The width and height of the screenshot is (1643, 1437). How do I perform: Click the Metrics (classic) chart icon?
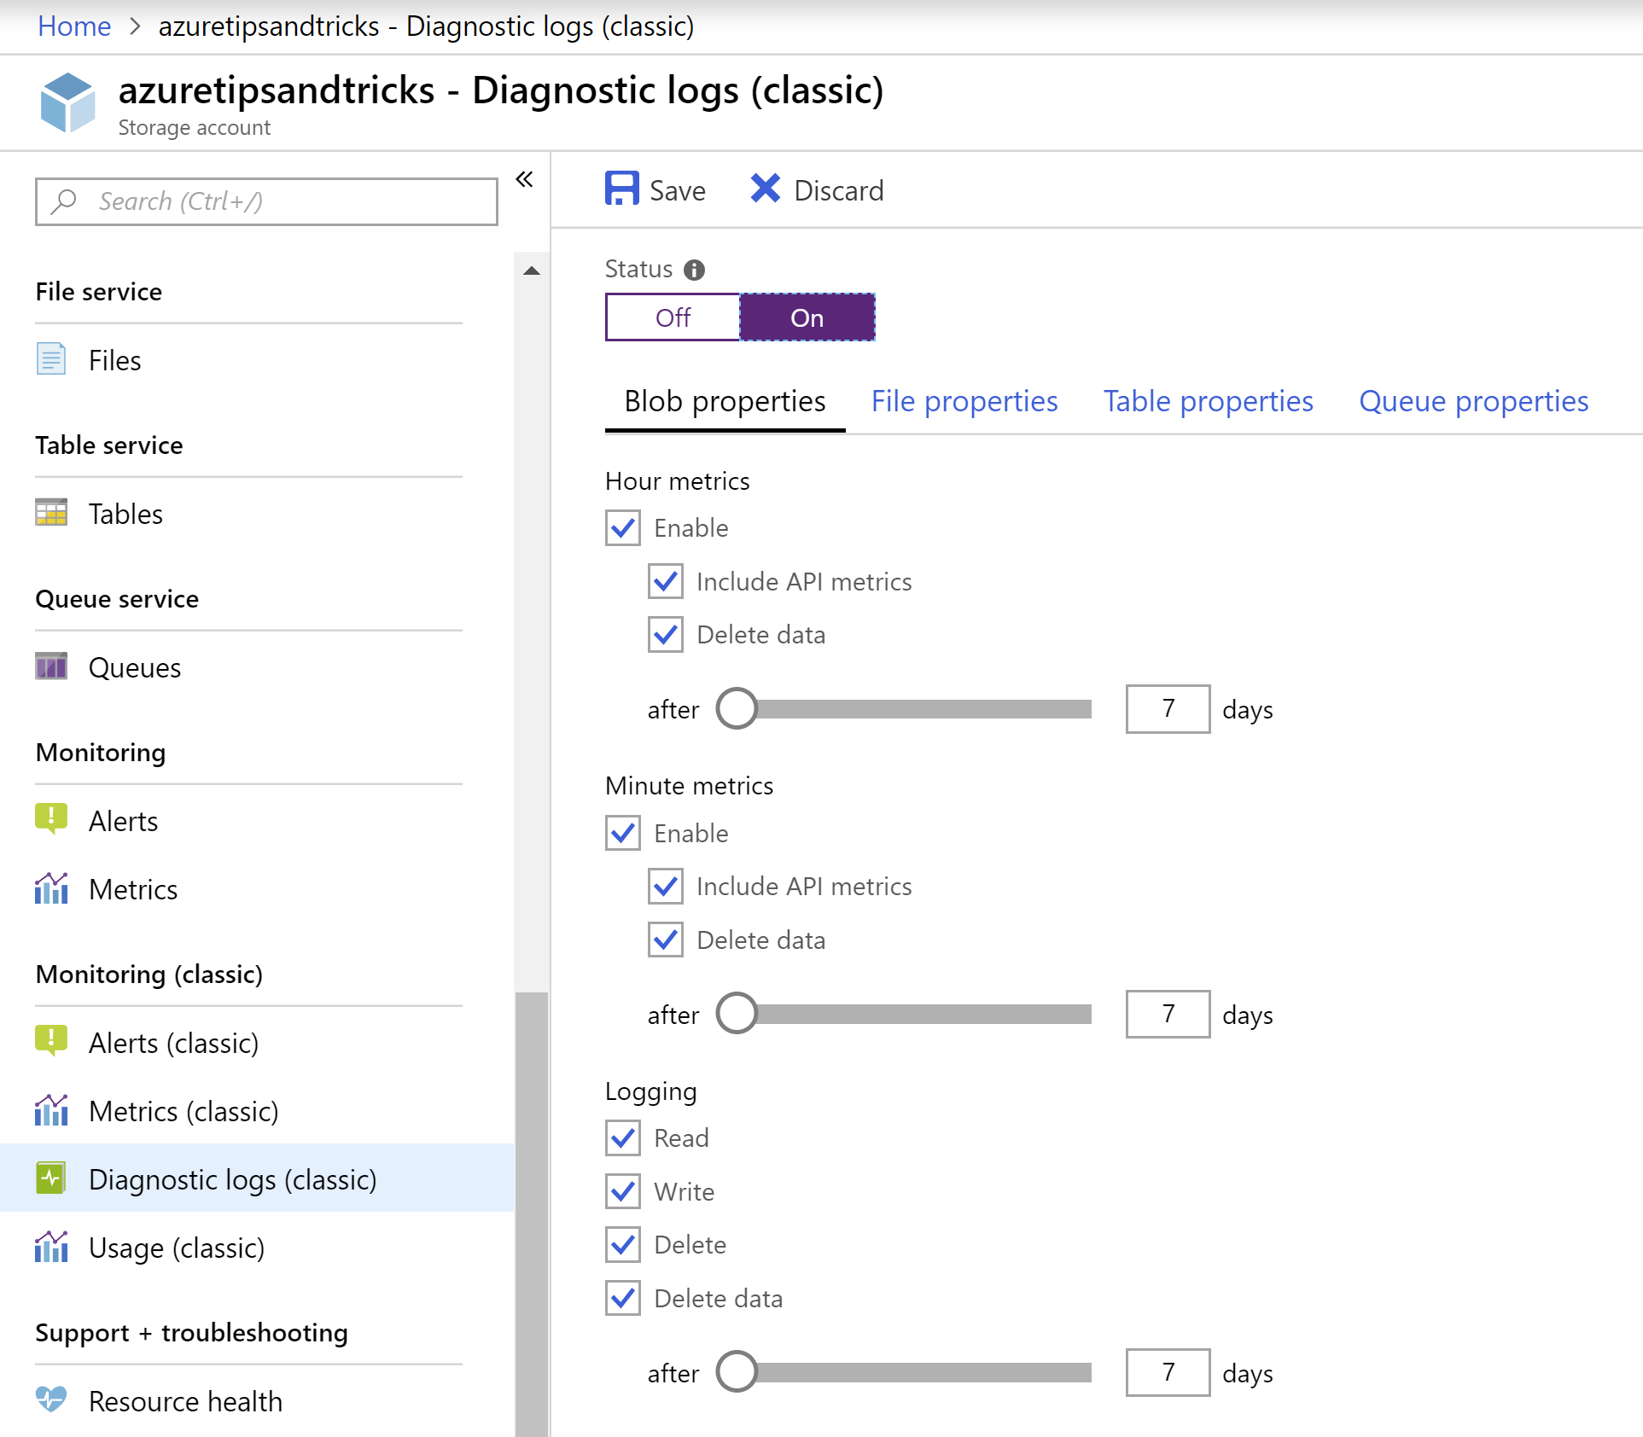click(x=51, y=1110)
